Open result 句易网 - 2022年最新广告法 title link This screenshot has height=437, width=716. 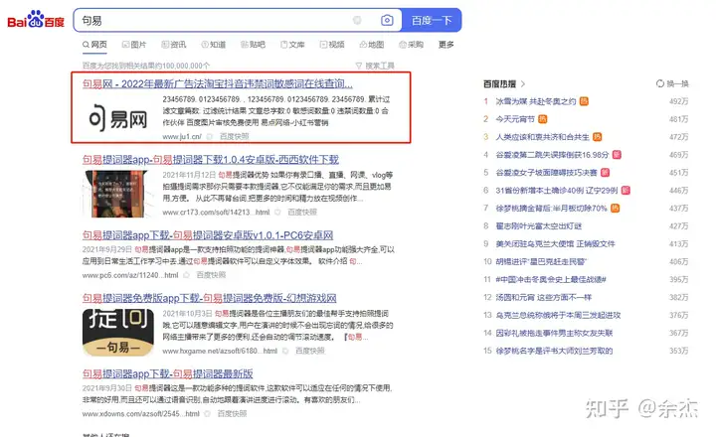(218, 84)
